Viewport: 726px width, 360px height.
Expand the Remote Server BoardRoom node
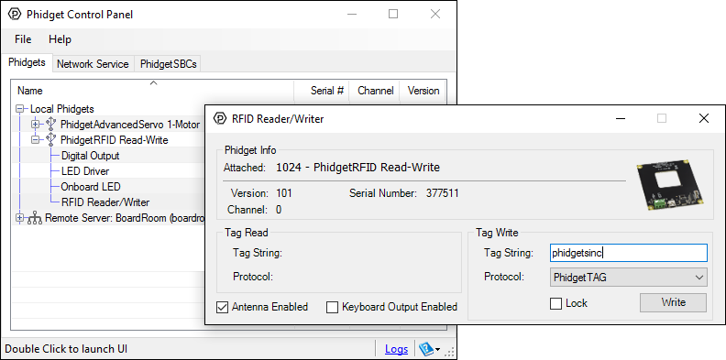20,217
